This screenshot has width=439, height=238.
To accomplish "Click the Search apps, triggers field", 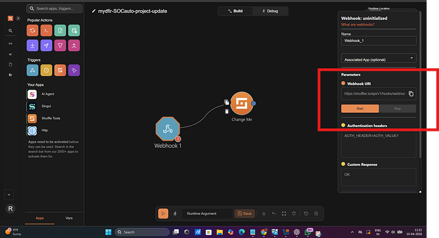I will [x=55, y=9].
